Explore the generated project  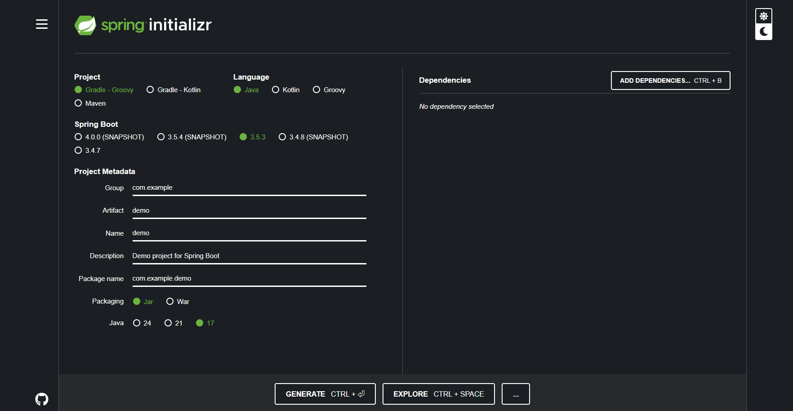coord(439,394)
